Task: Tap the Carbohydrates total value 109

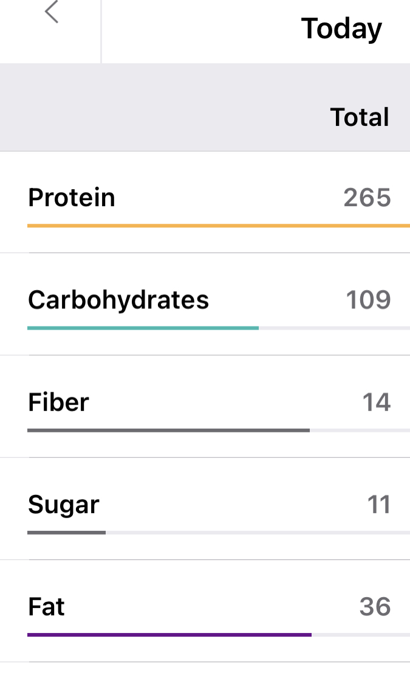Action: click(368, 300)
